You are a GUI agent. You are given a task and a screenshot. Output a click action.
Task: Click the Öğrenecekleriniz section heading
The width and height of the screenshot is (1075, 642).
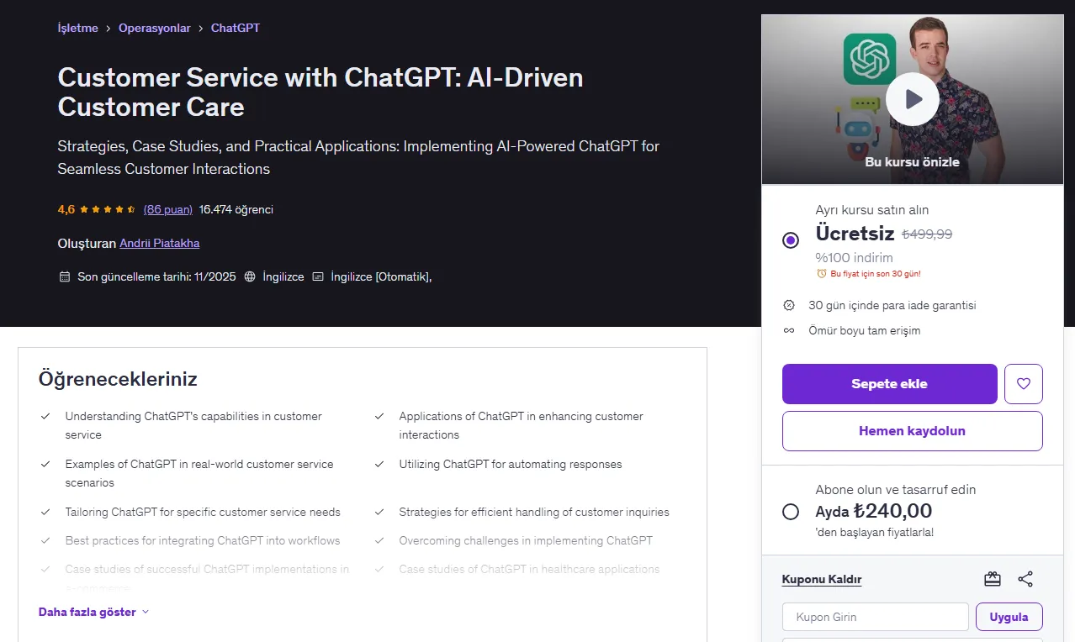click(118, 379)
